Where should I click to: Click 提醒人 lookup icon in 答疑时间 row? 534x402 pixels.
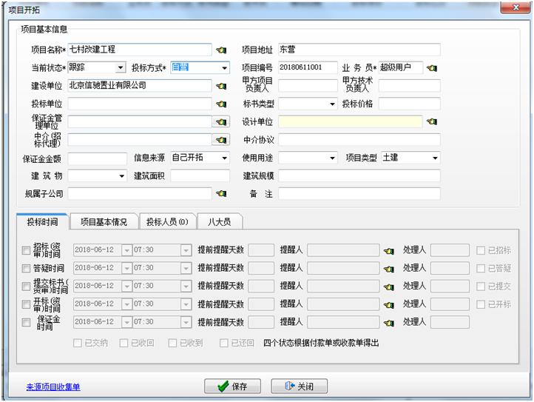coord(388,269)
